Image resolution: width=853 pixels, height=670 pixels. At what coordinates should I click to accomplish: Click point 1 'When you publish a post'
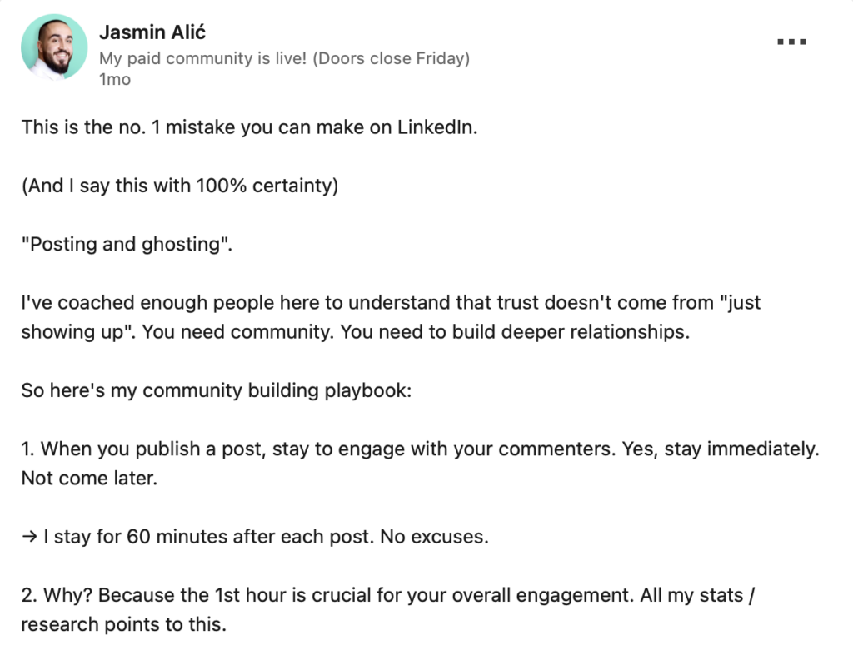point(420,449)
